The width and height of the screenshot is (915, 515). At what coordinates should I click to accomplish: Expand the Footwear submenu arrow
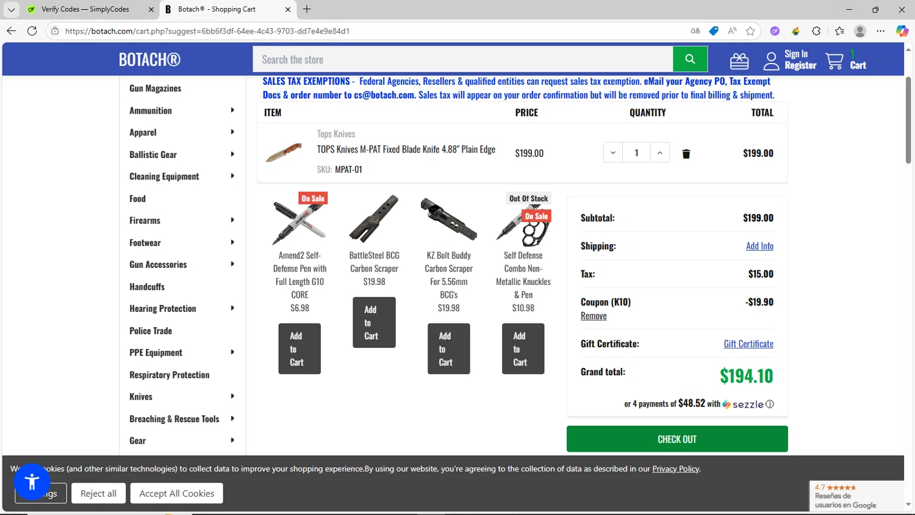click(x=232, y=242)
